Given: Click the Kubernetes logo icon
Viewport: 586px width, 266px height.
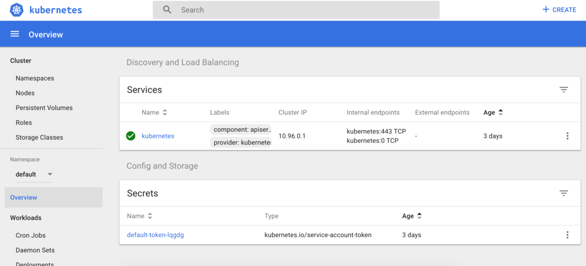Looking at the screenshot, I should 17,10.
